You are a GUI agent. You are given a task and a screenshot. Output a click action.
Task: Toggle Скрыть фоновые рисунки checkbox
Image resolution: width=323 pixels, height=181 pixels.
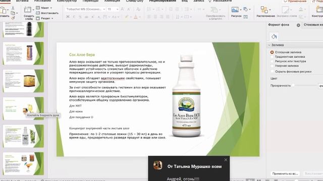click(272, 71)
